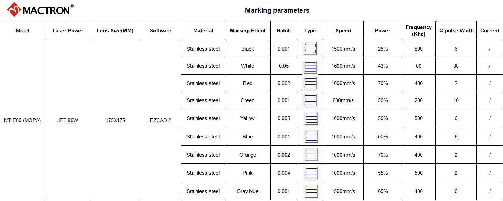Select Stainless steel cell in Pink row
The height and width of the screenshot is (201, 503).
pyautogui.click(x=203, y=173)
